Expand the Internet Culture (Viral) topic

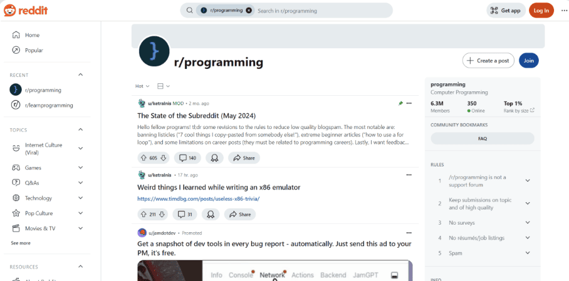pos(81,148)
